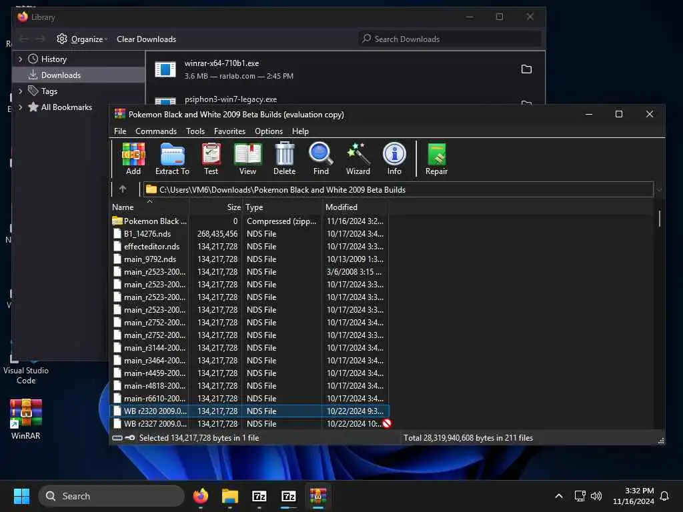
Task: Open the Find magnifier tool
Action: pos(321,159)
